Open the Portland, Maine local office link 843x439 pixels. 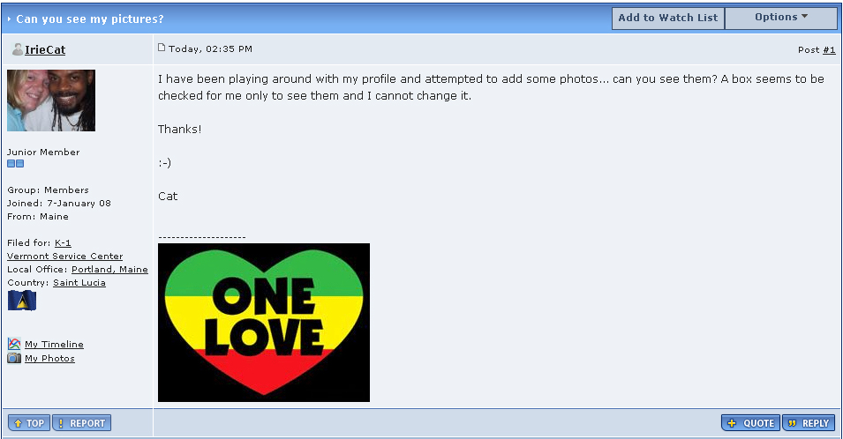(109, 270)
